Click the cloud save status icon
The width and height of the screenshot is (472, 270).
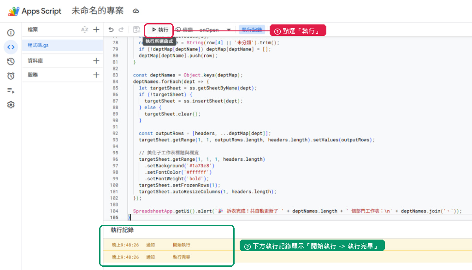tap(136, 11)
